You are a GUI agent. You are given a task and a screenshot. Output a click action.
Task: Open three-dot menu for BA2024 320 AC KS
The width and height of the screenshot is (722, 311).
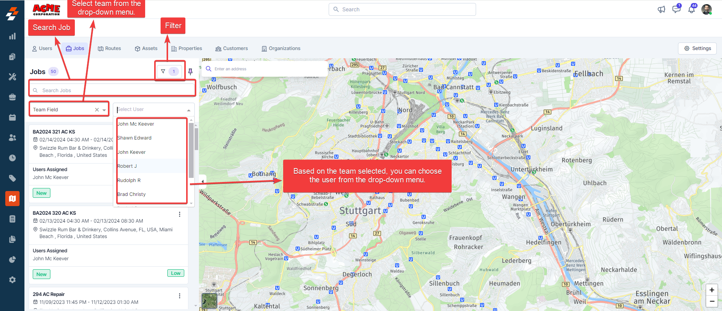(x=179, y=214)
